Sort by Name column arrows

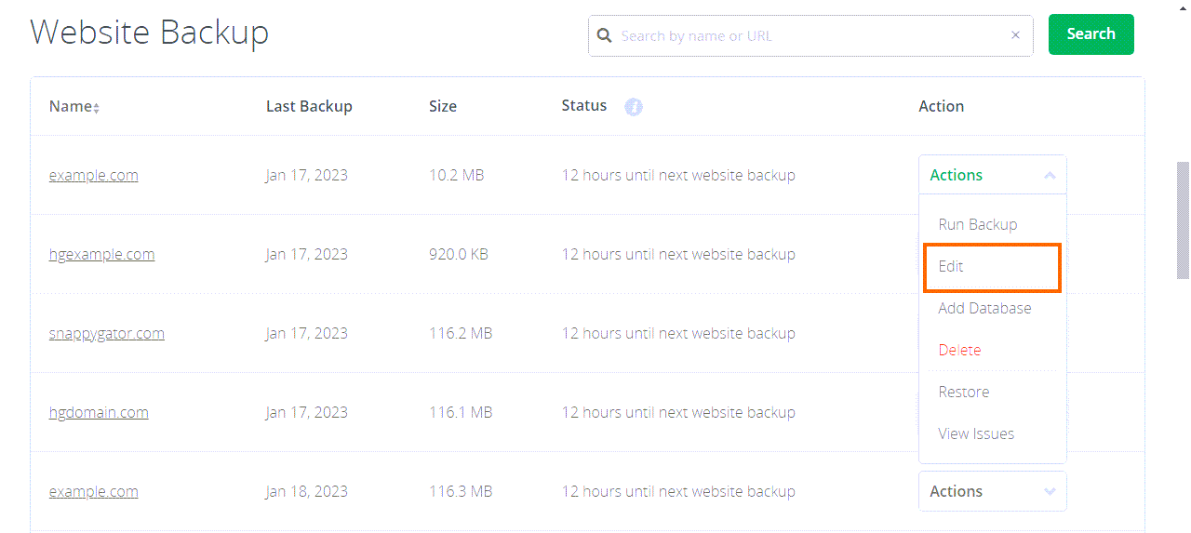(96, 108)
